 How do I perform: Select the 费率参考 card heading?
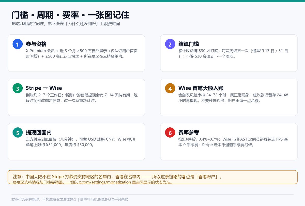[x=189, y=133]
